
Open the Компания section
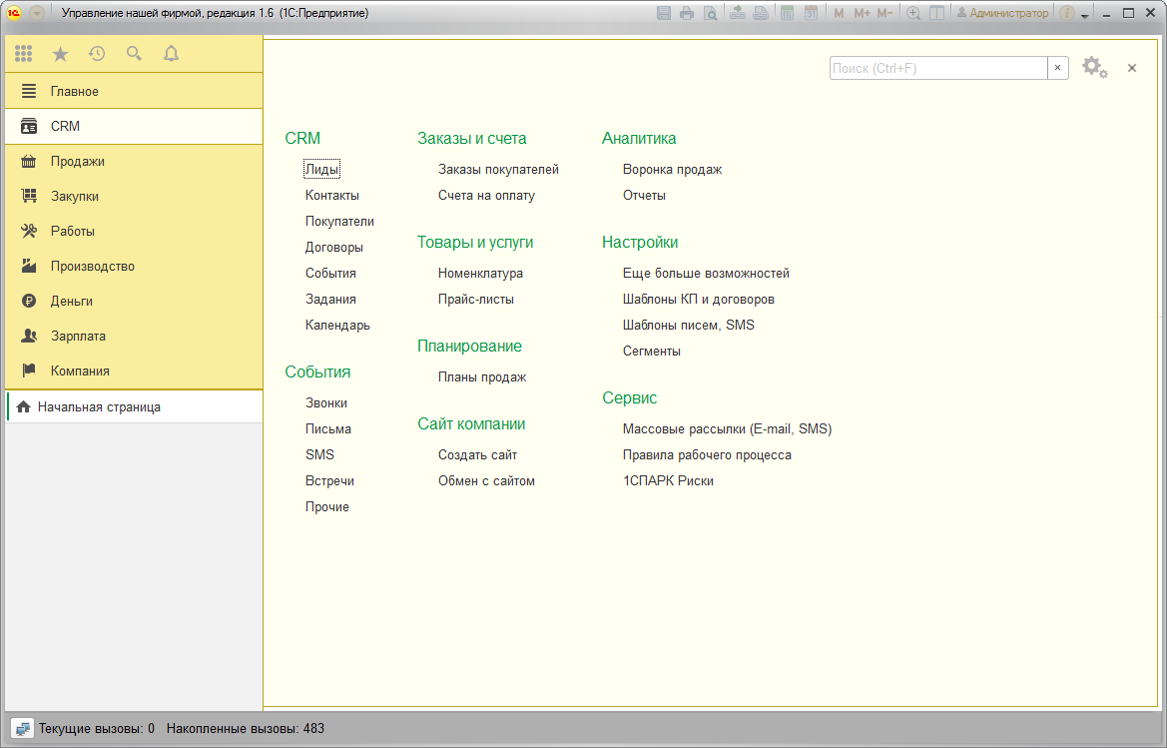[134, 371]
